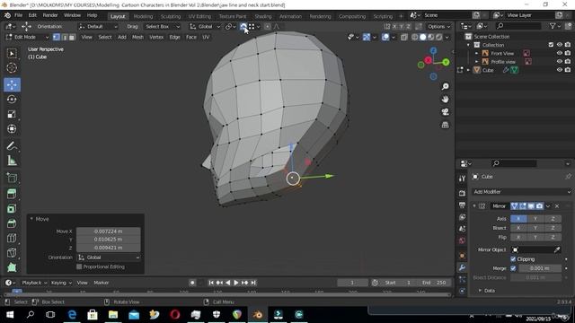Image resolution: width=575 pixels, height=323 pixels.
Task: Click the Merge distance 0.001 m field
Action: pyautogui.click(x=539, y=268)
